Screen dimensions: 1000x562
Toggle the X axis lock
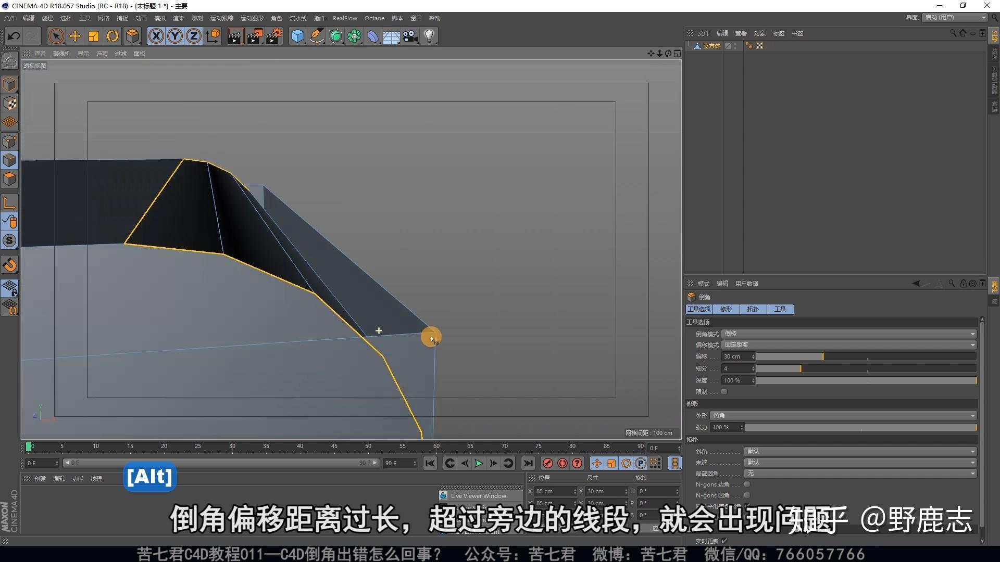[156, 36]
